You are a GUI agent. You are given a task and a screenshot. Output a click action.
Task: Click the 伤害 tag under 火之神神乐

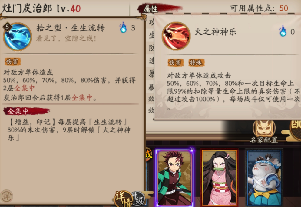[x=175, y=62]
